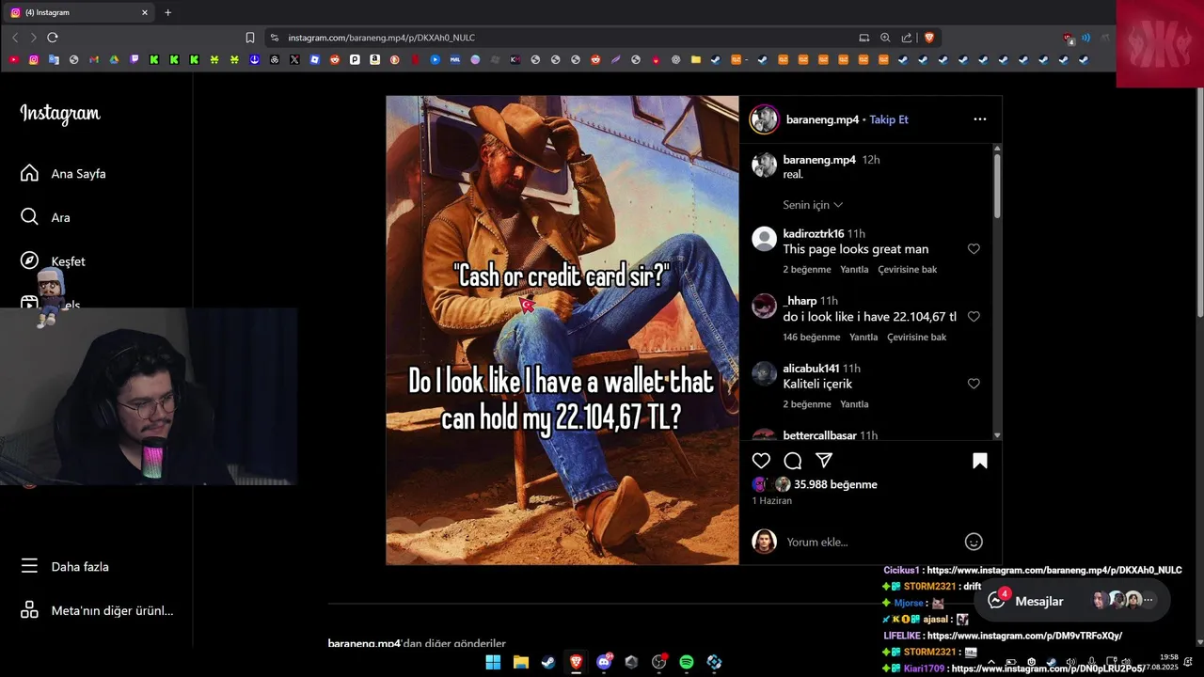Open Brave Shields lion icon
Screen dimensions: 1204x677
click(929, 38)
